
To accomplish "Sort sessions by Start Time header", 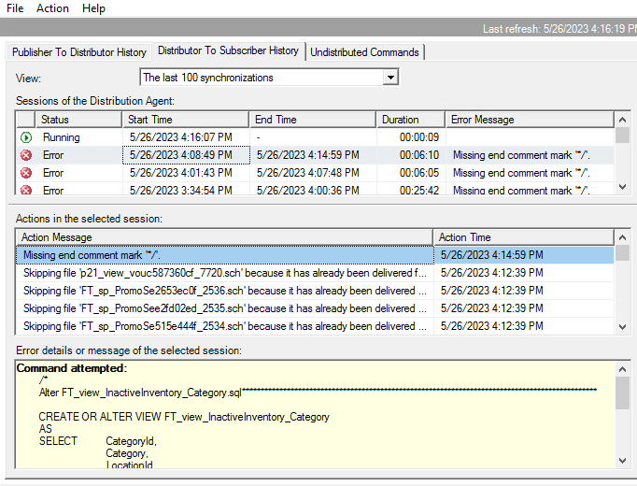I will click(x=186, y=120).
